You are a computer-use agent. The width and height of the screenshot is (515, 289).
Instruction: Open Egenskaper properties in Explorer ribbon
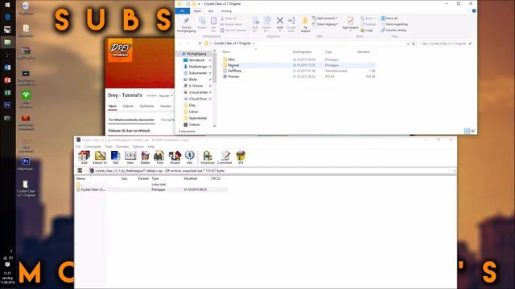tap(350, 23)
